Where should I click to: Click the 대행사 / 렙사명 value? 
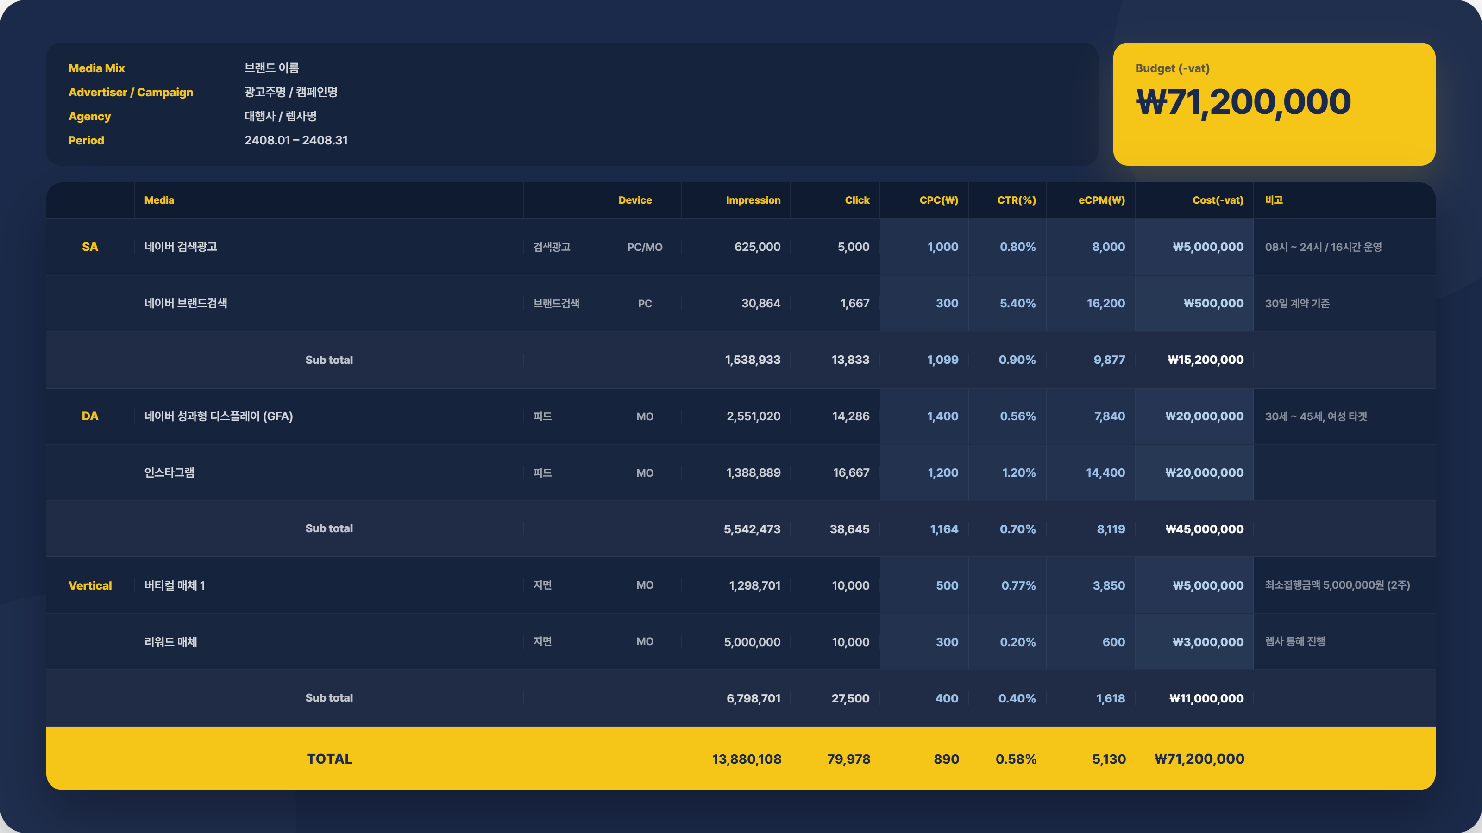[x=280, y=116]
